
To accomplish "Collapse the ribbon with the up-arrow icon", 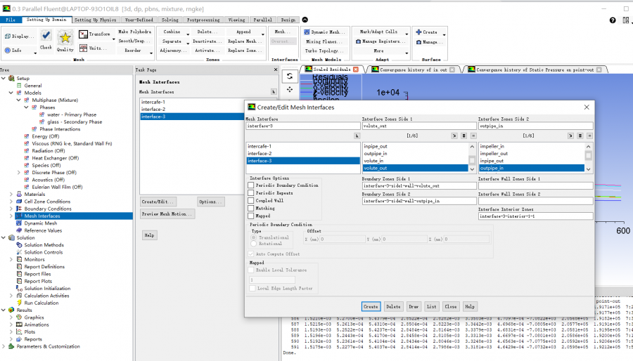I will (x=304, y=20).
